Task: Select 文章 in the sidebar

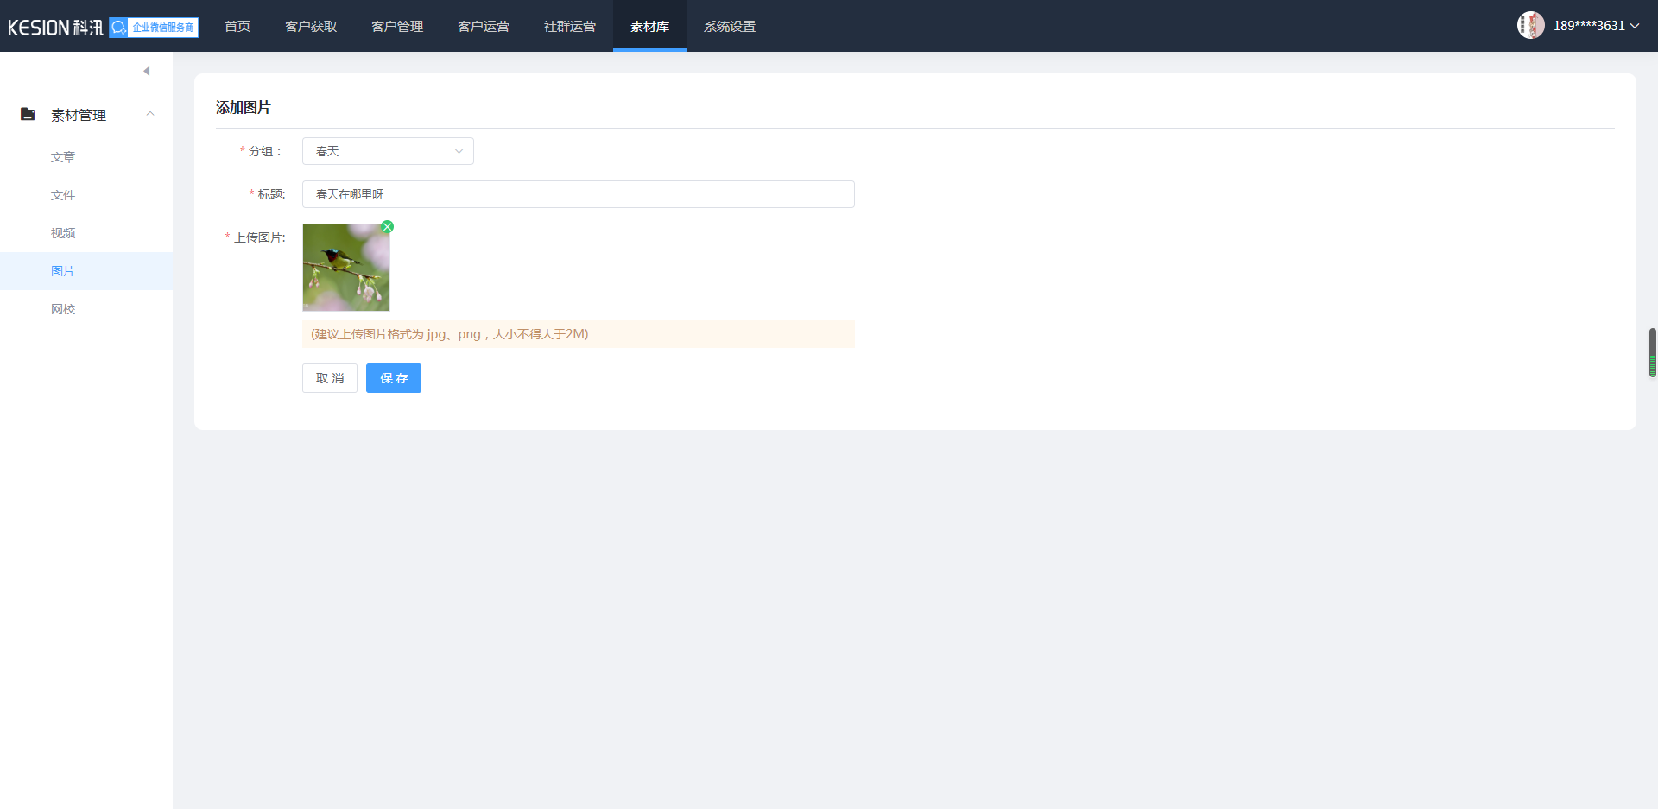Action: click(x=63, y=157)
